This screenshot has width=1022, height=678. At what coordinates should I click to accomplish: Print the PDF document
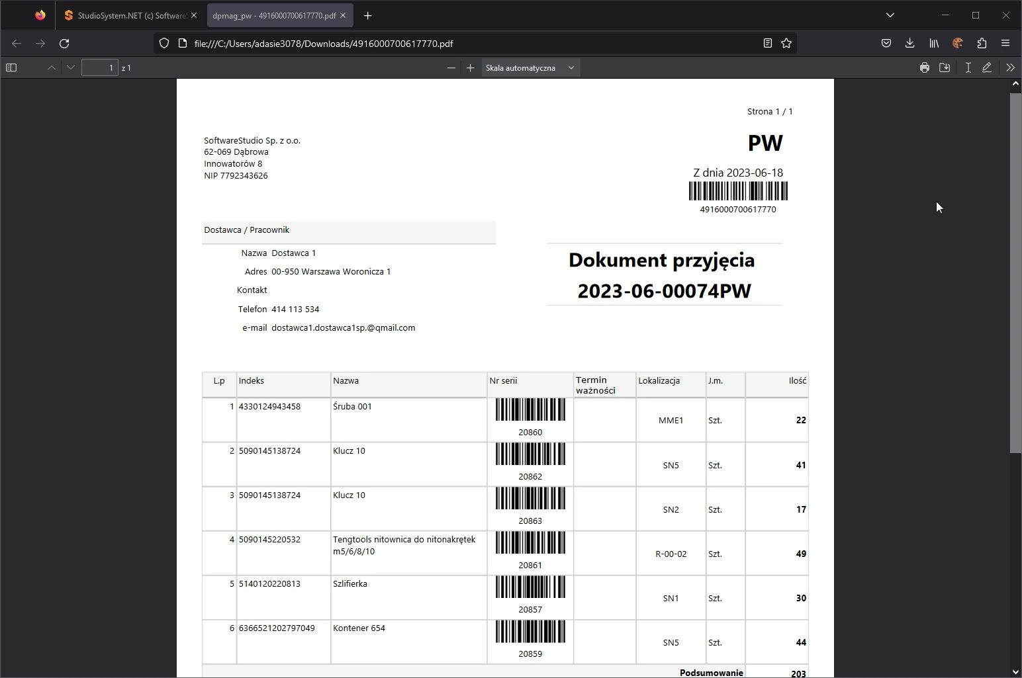924,67
